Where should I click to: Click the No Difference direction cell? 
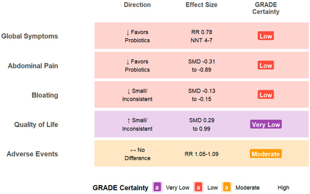[x=137, y=154]
